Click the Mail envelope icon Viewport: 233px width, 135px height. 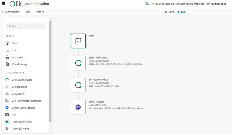[x=7, y=115]
